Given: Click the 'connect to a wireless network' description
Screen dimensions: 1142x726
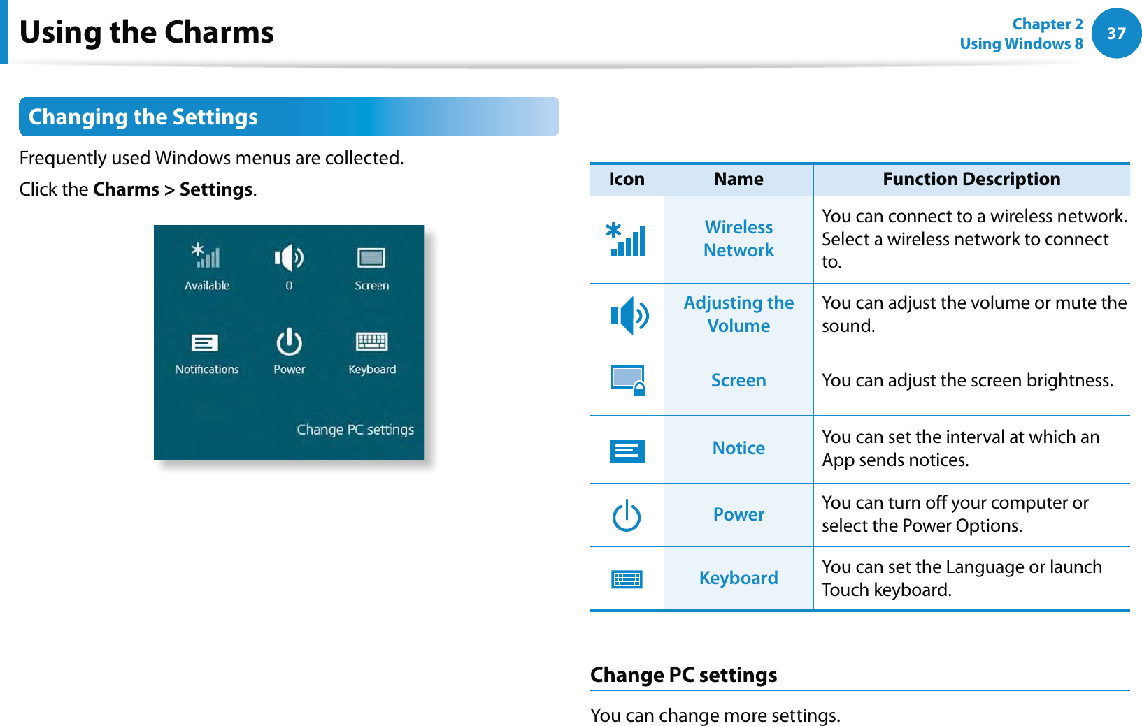Looking at the screenshot, I should coord(974,239).
